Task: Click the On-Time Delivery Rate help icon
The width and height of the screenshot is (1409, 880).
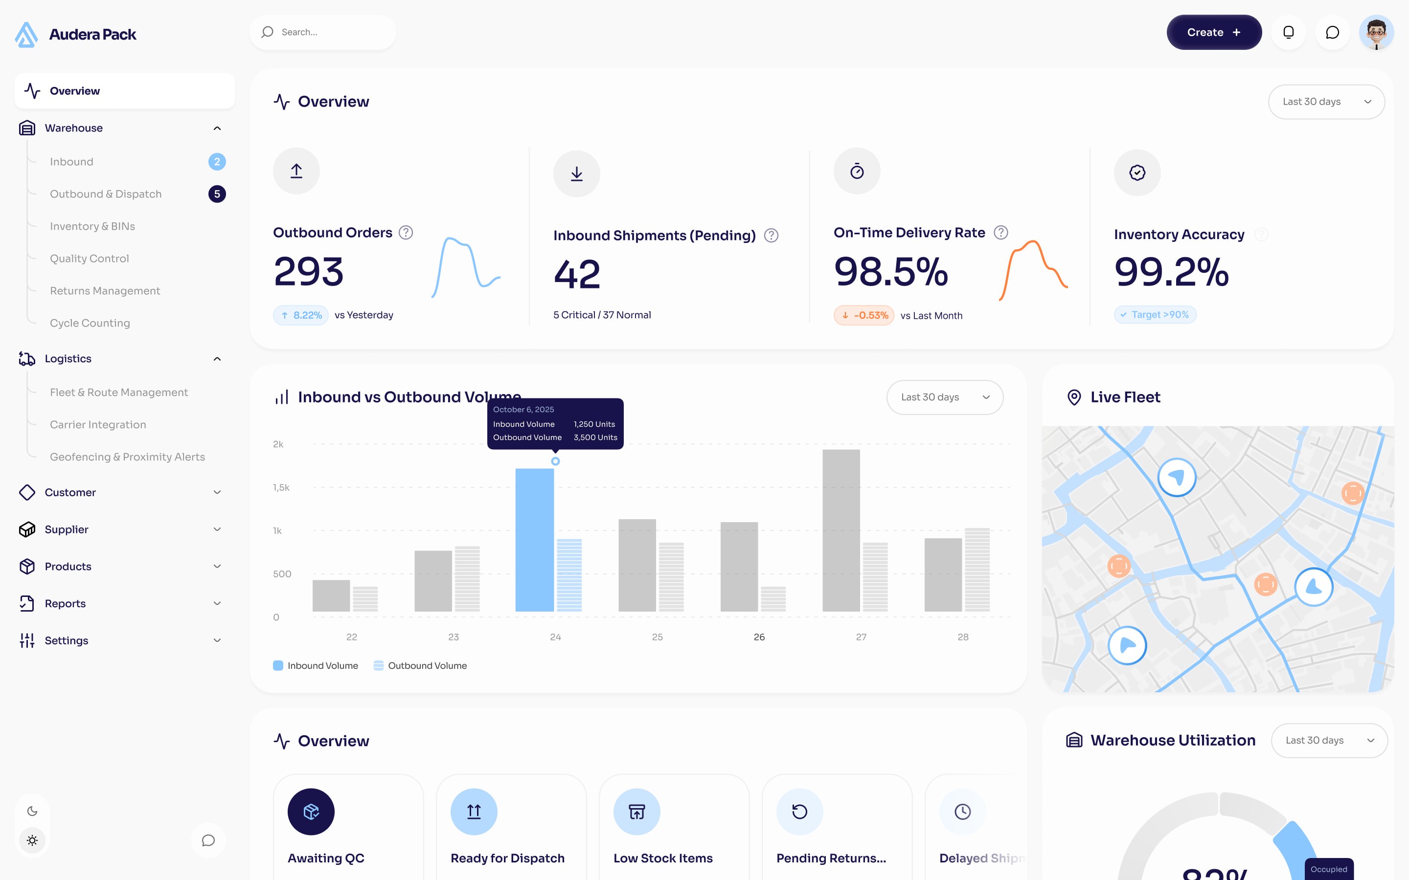Action: tap(1001, 233)
